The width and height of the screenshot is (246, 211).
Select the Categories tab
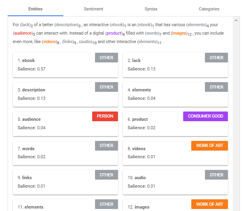(x=209, y=9)
